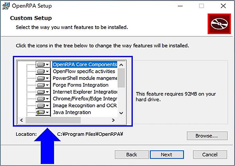This screenshot has height=166, width=235.
Task: Click the Browse... button
Action: click(x=207, y=136)
